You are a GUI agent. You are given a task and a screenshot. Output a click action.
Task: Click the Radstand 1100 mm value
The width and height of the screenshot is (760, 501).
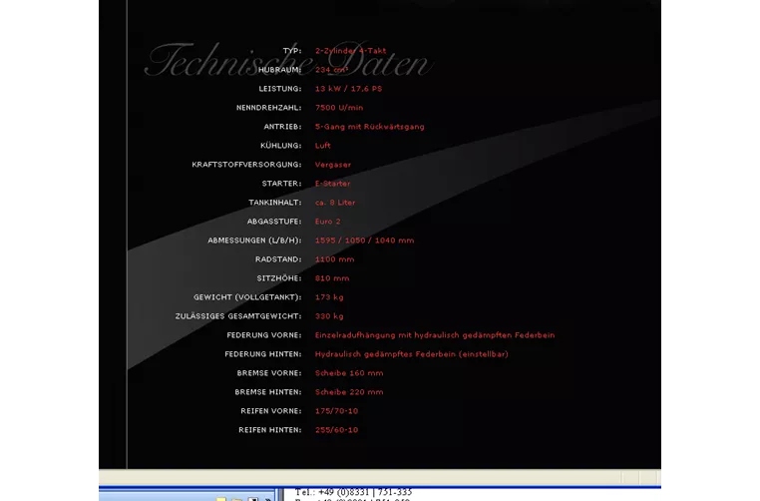(x=334, y=259)
